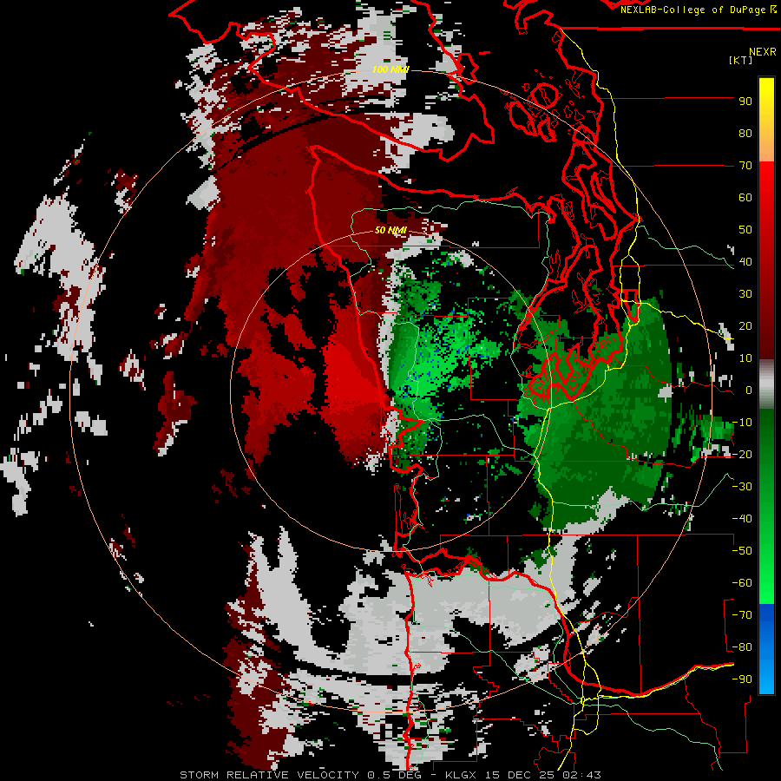Click the -60 value on the velocity scale

coord(742,583)
